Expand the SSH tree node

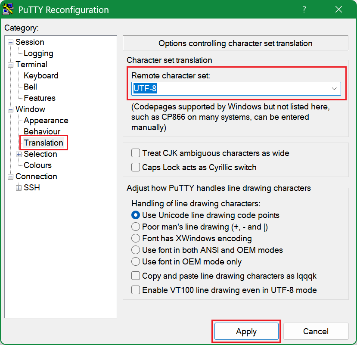pyautogui.click(x=19, y=188)
